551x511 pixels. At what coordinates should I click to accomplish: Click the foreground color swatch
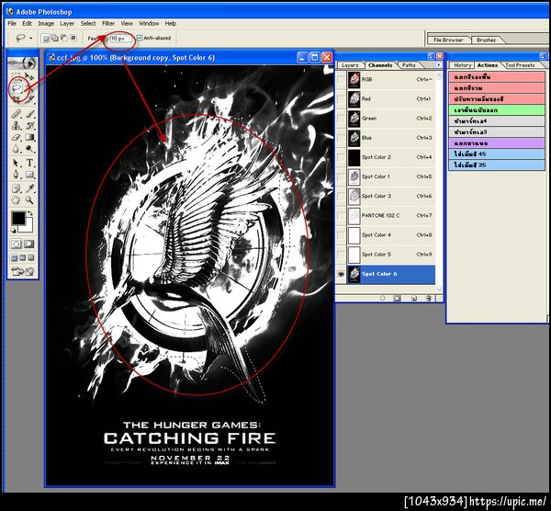(17, 218)
